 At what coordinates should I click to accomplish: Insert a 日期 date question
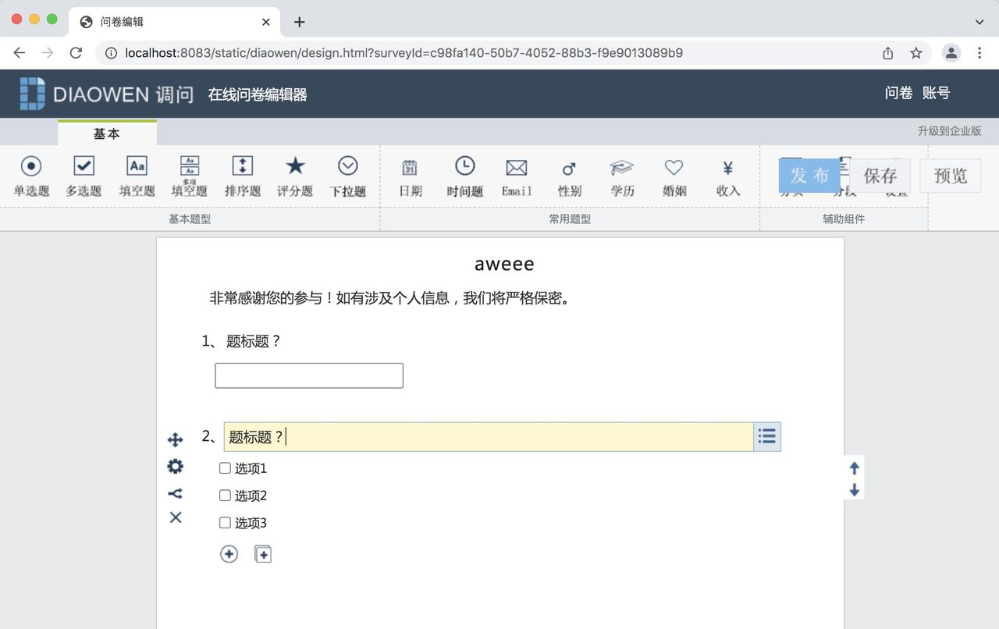tap(409, 175)
